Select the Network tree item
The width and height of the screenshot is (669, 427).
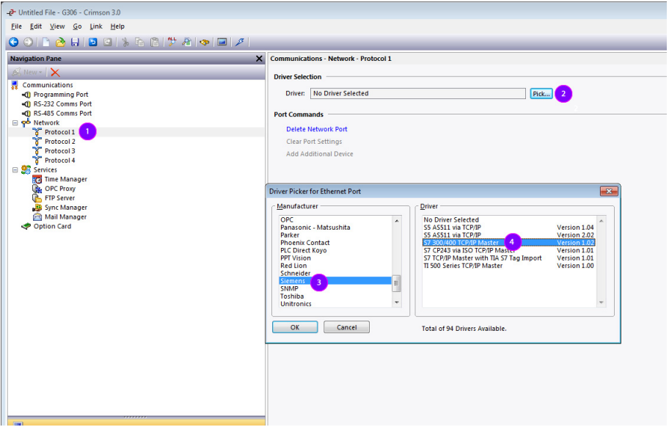pyautogui.click(x=46, y=123)
